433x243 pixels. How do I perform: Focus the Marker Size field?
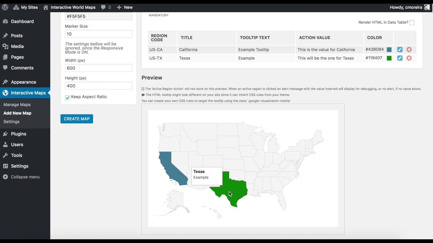point(98,34)
